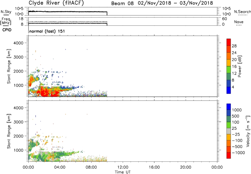Pick the red top segment of Power colorbar
251x174 pixels.
[x=229, y=42]
